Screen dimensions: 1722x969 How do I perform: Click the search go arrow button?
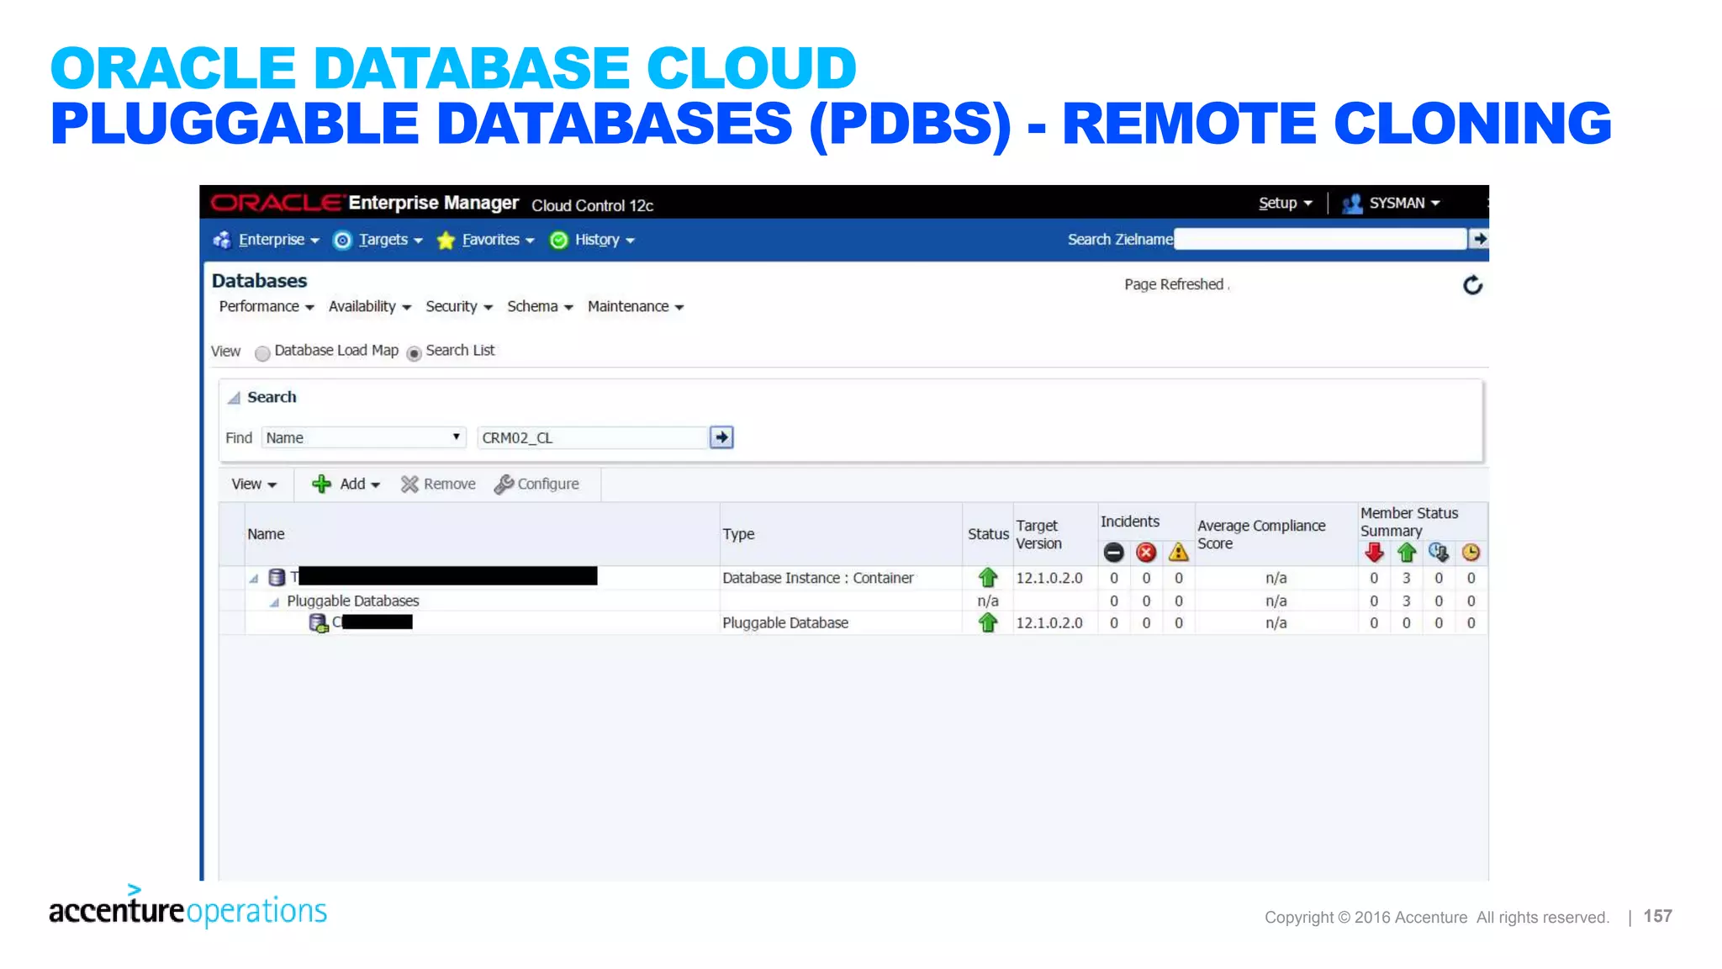721,437
